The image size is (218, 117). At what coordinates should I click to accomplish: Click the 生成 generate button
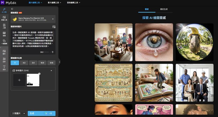pos(42,113)
